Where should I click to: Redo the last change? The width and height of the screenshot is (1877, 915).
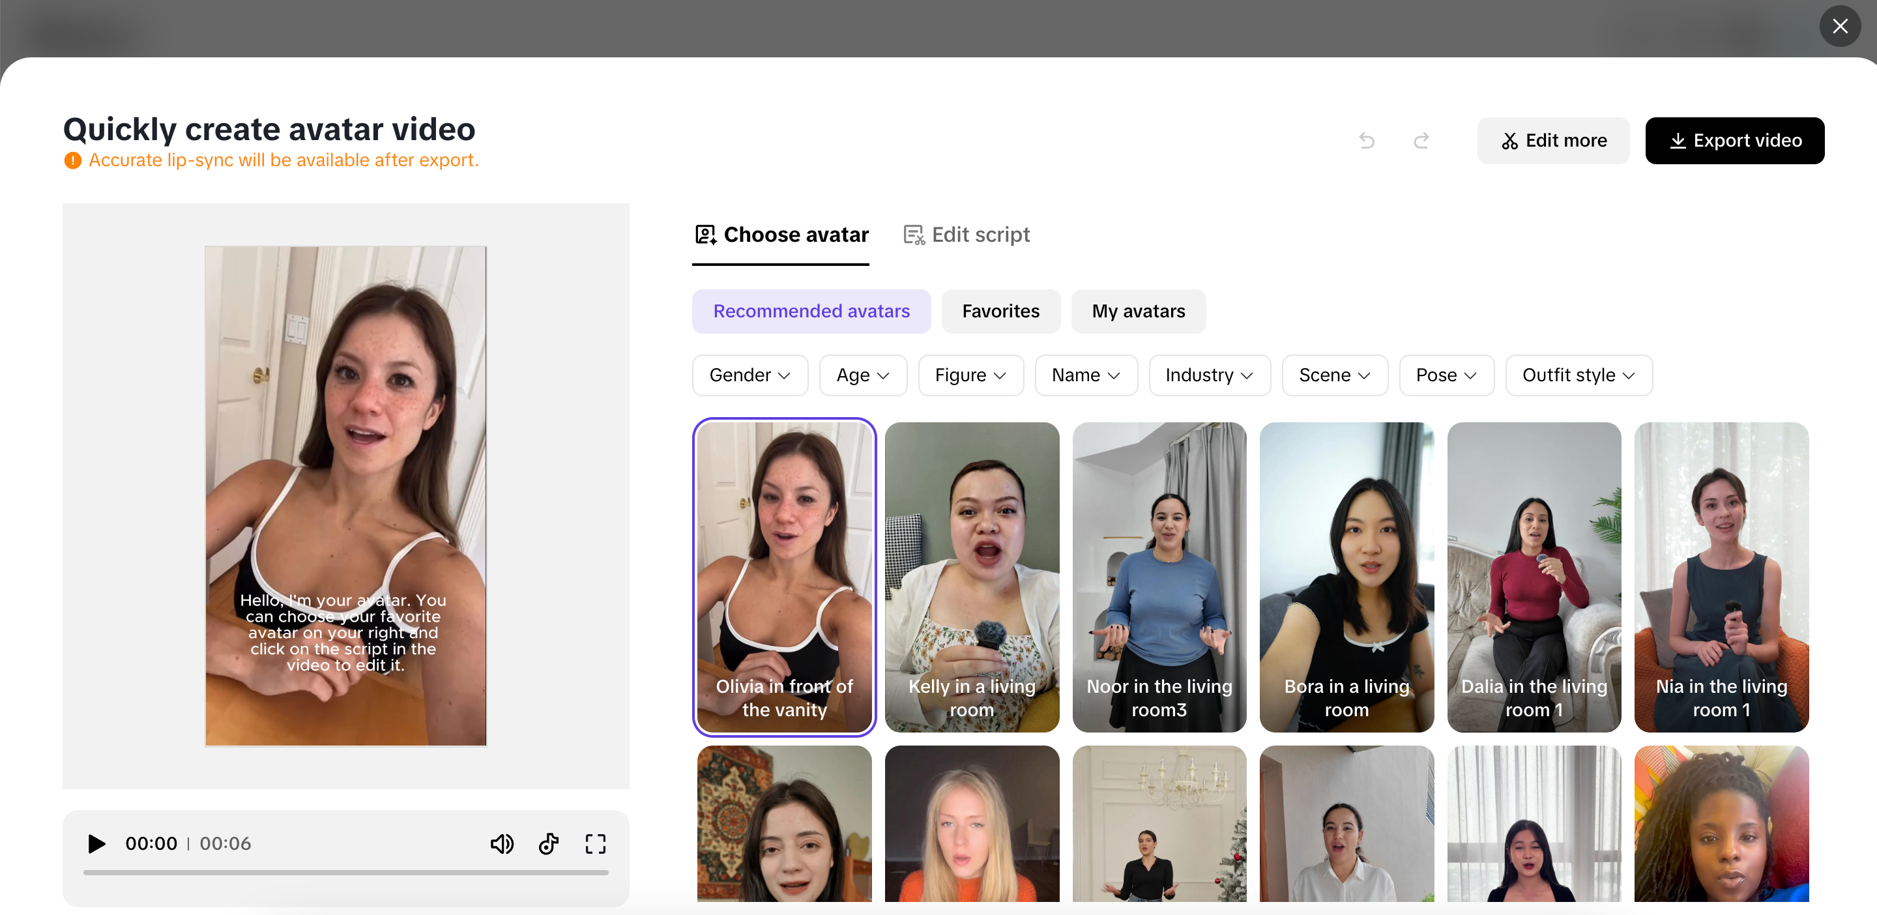click(x=1420, y=140)
